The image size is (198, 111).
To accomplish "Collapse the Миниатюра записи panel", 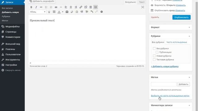I will [189, 105].
